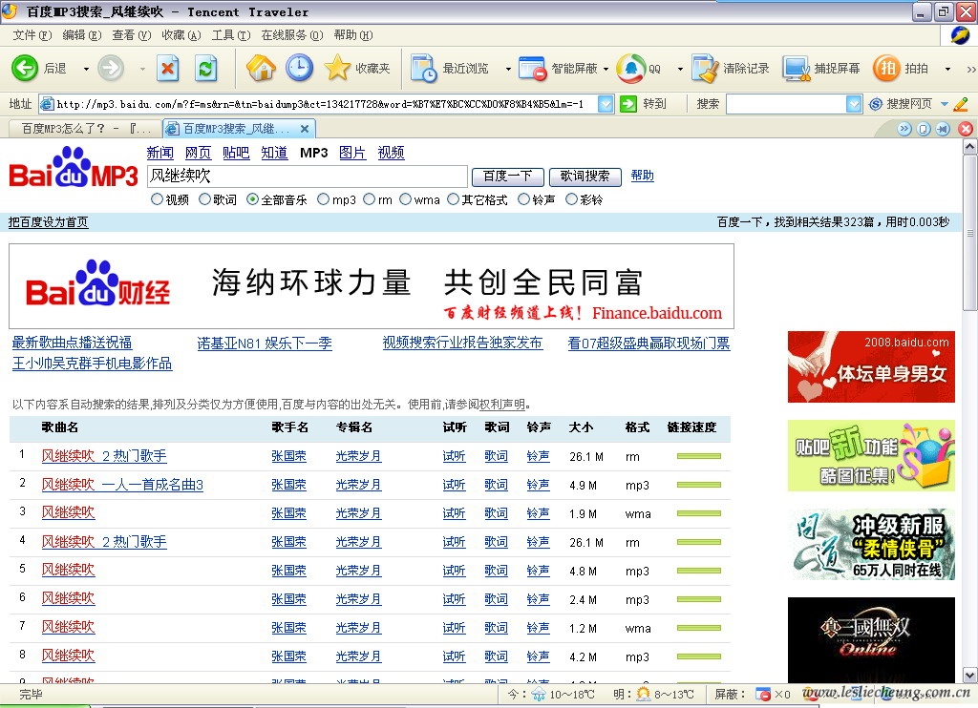Click today's weather icon in status bar
The image size is (978, 708).
[538, 695]
